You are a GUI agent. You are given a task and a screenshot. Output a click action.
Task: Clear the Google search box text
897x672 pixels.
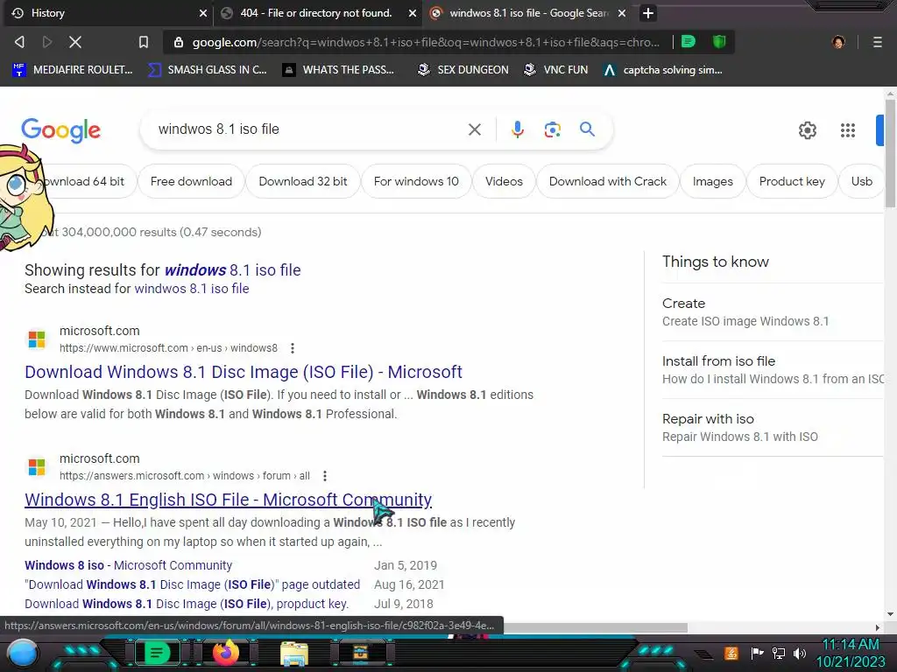(474, 129)
